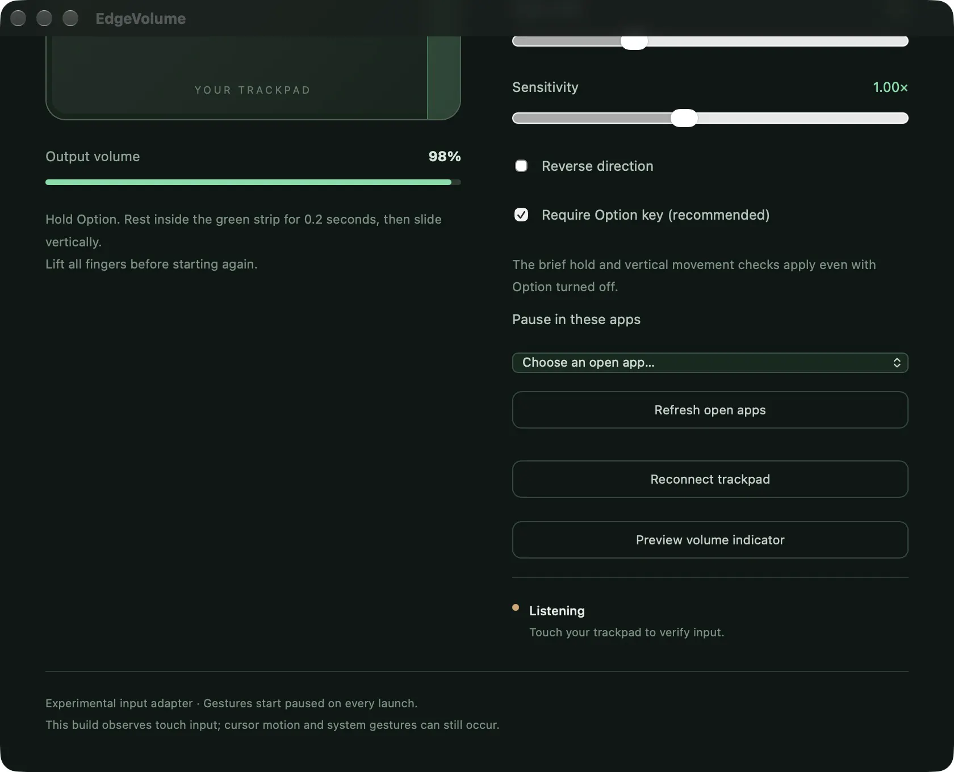Click the orange Listening status dot
The width and height of the screenshot is (954, 772).
pos(516,607)
